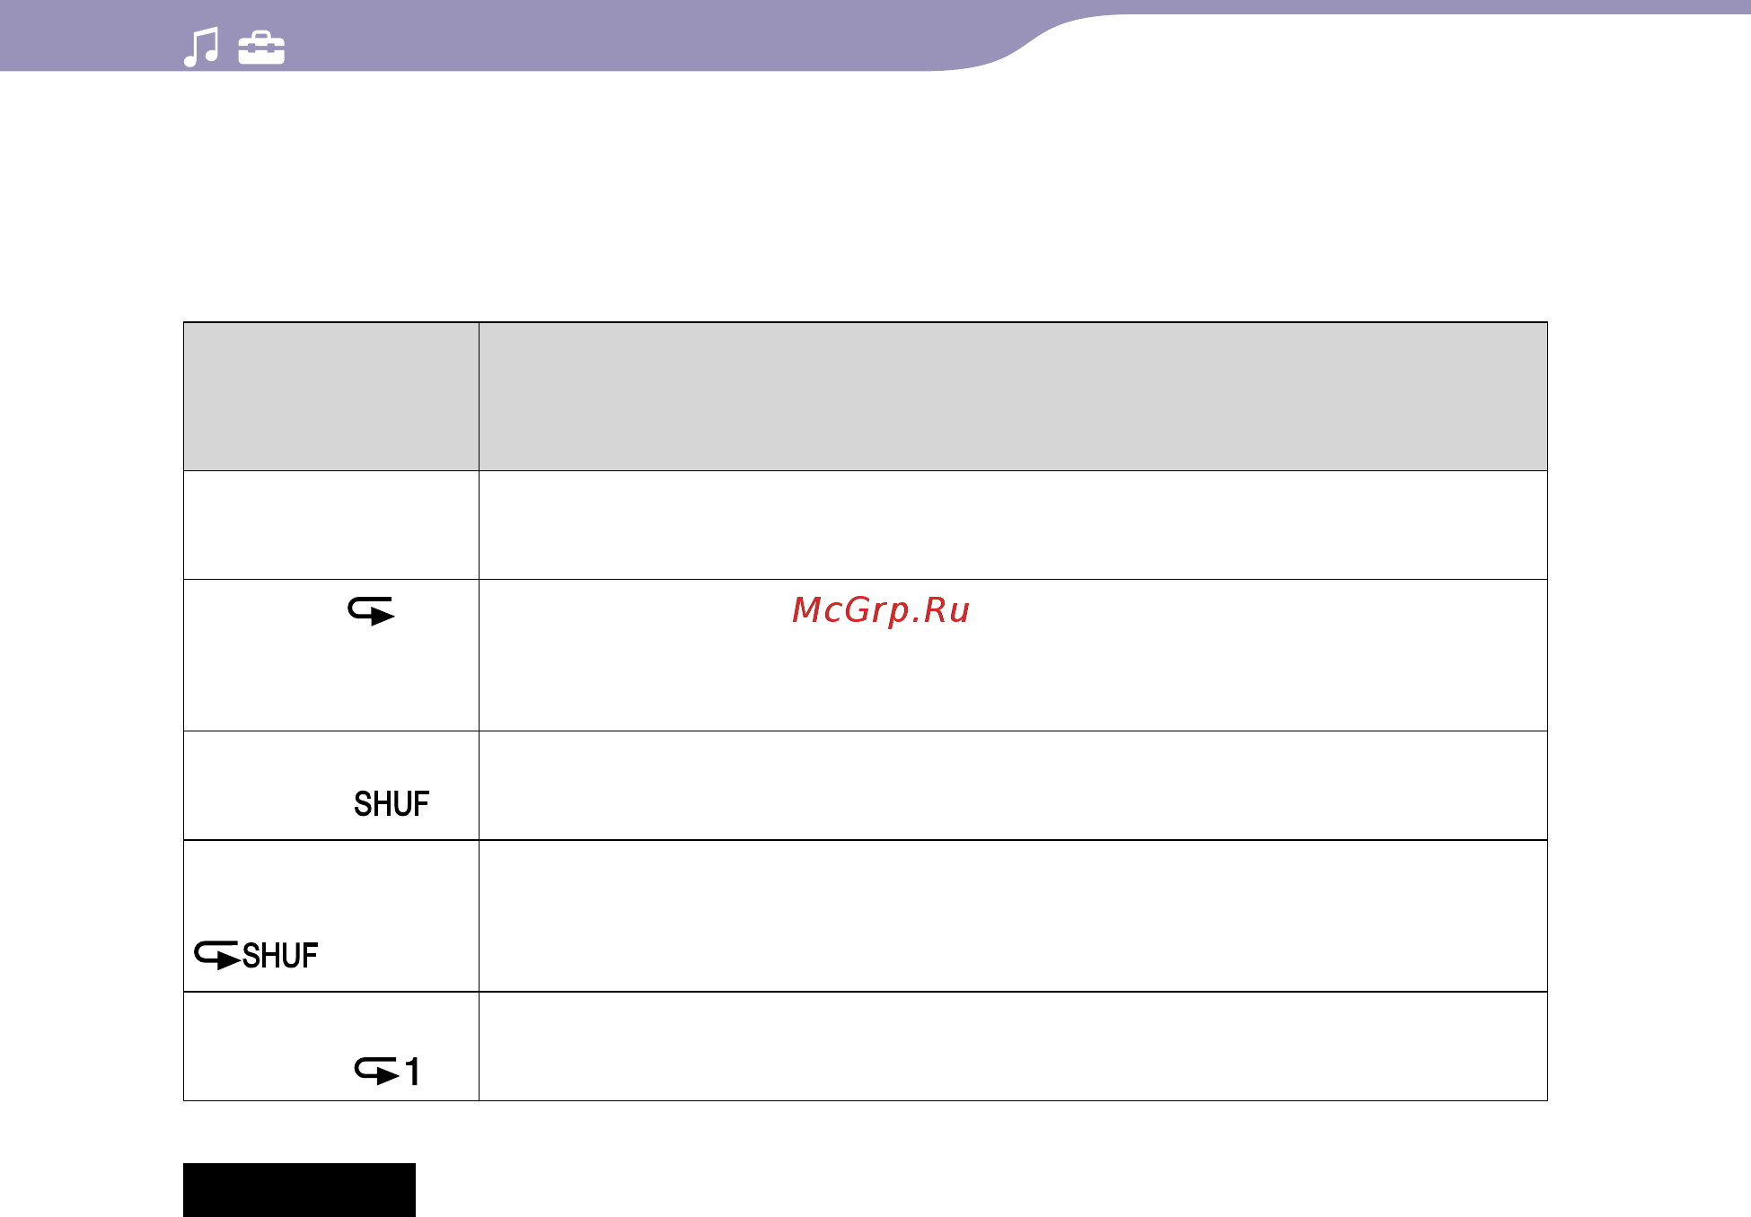Select the repeat arrow icon
This screenshot has width=1751, height=1217.
tap(372, 611)
